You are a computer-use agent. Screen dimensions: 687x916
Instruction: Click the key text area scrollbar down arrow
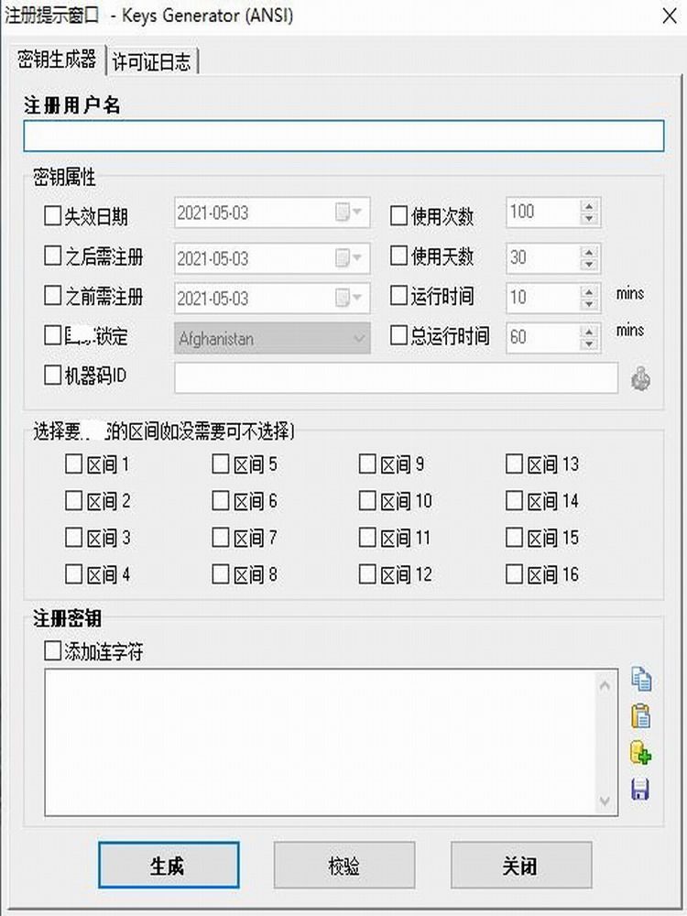(x=605, y=801)
